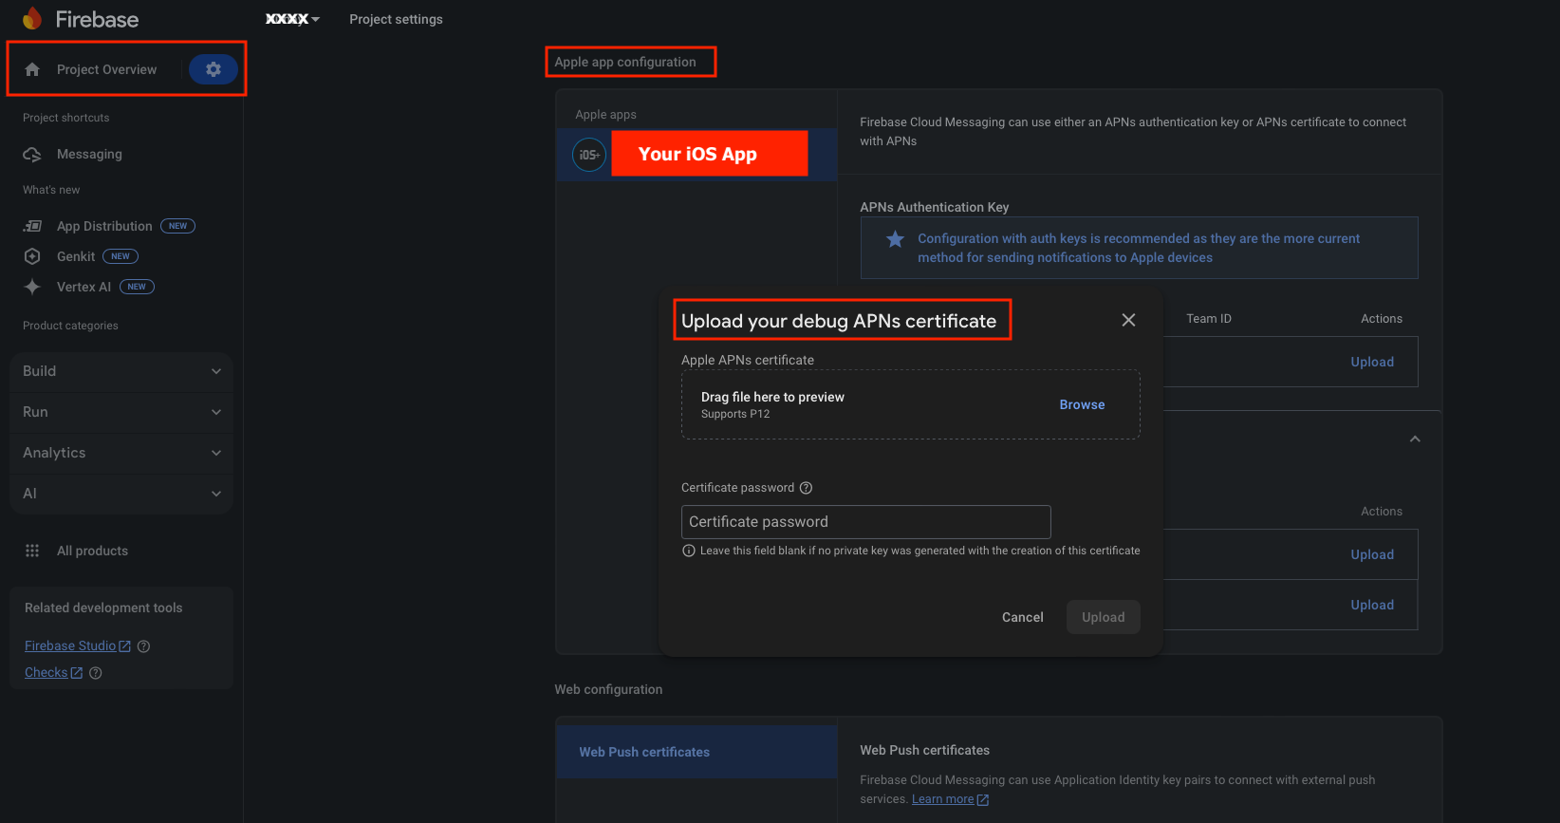Collapse the APNs certificates section chevron
1560x823 pixels.
tap(1415, 439)
